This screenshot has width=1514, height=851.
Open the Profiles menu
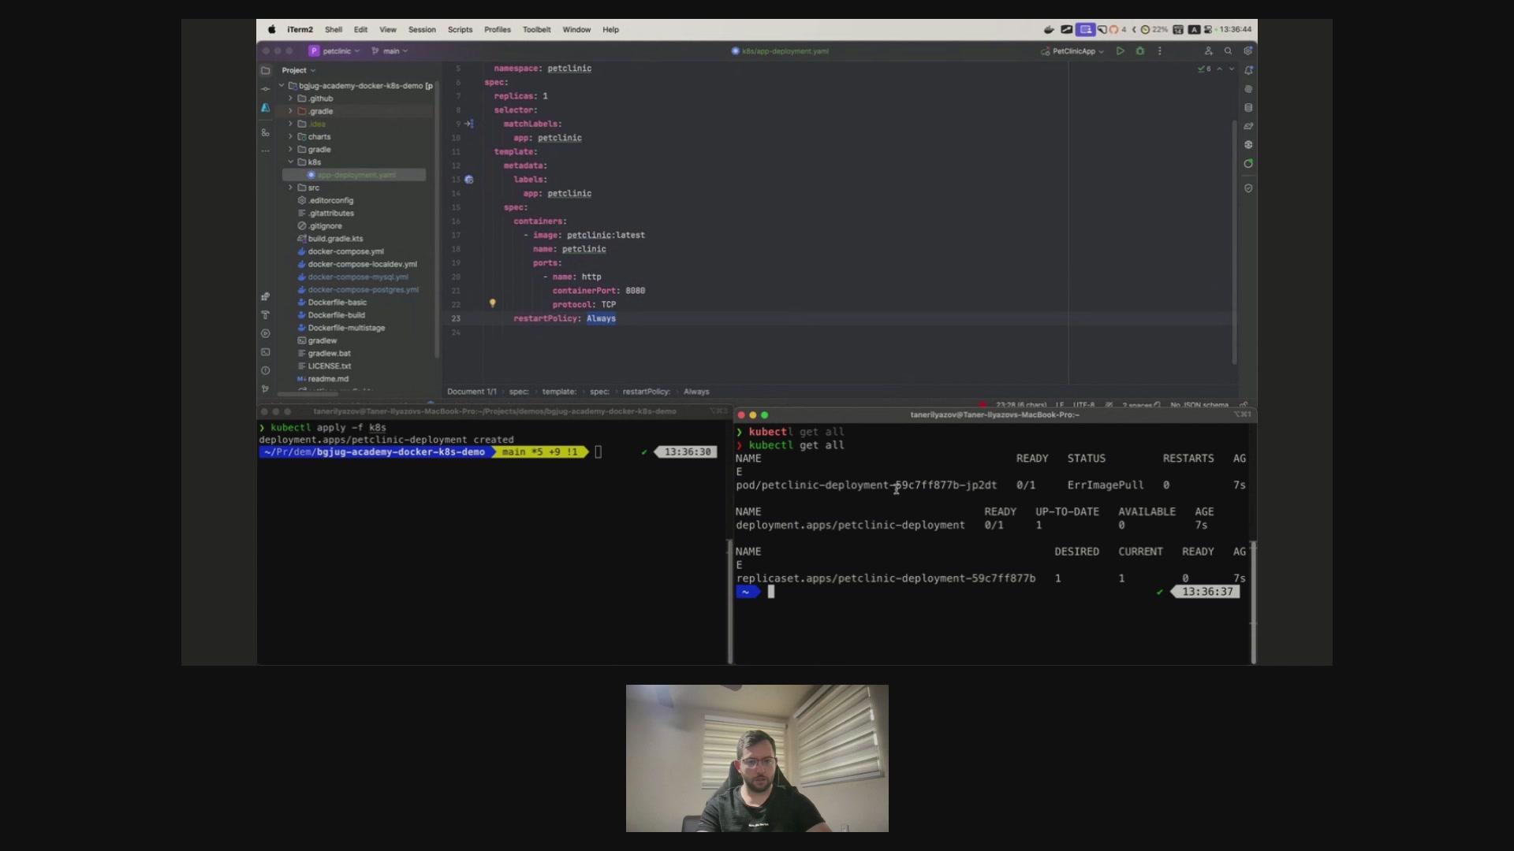(497, 30)
